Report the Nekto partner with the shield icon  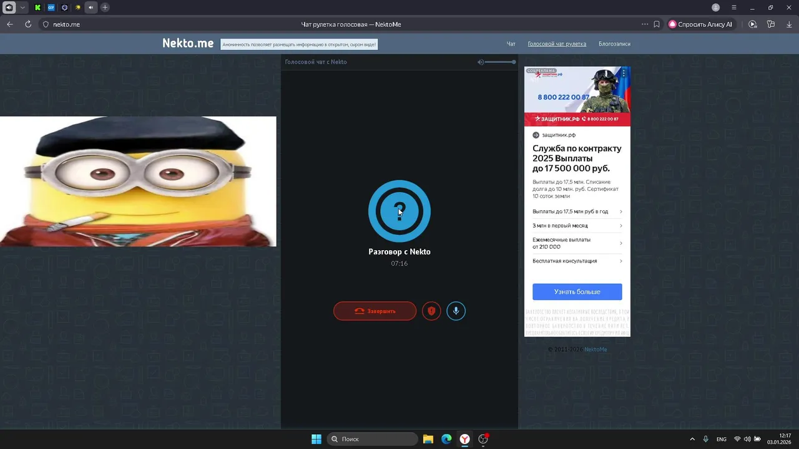coord(431,311)
